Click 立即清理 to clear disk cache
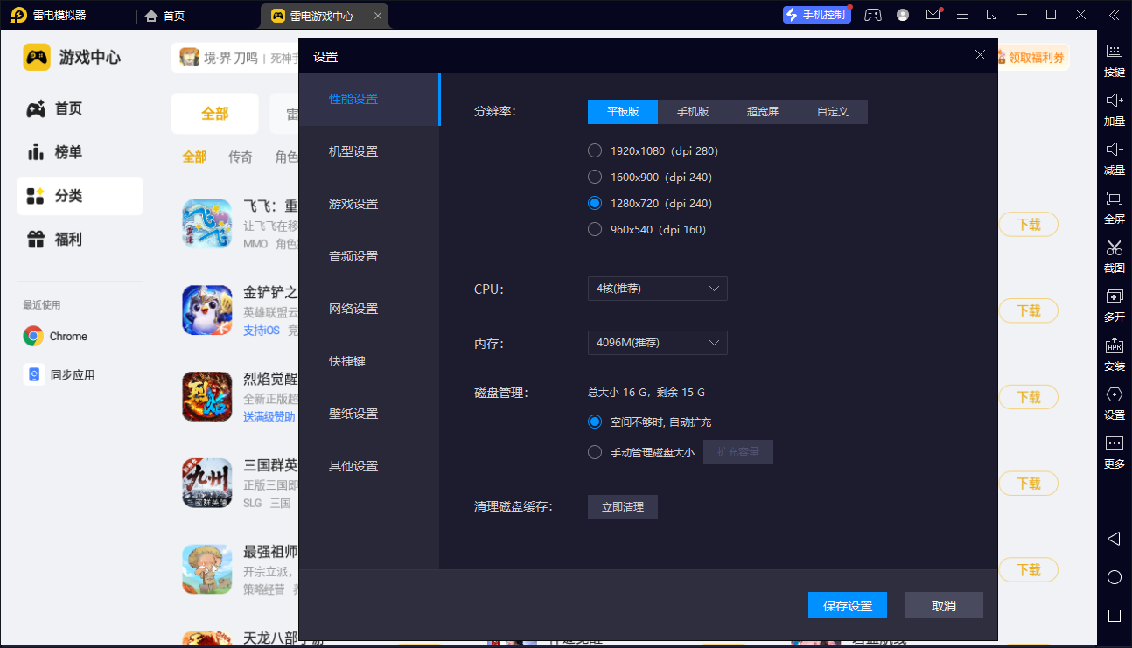This screenshot has height=648, width=1132. point(622,506)
